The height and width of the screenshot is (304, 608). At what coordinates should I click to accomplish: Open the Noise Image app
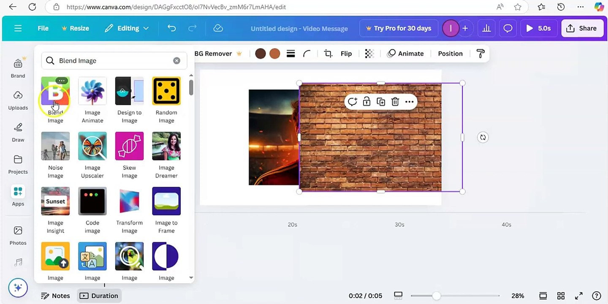click(x=55, y=155)
